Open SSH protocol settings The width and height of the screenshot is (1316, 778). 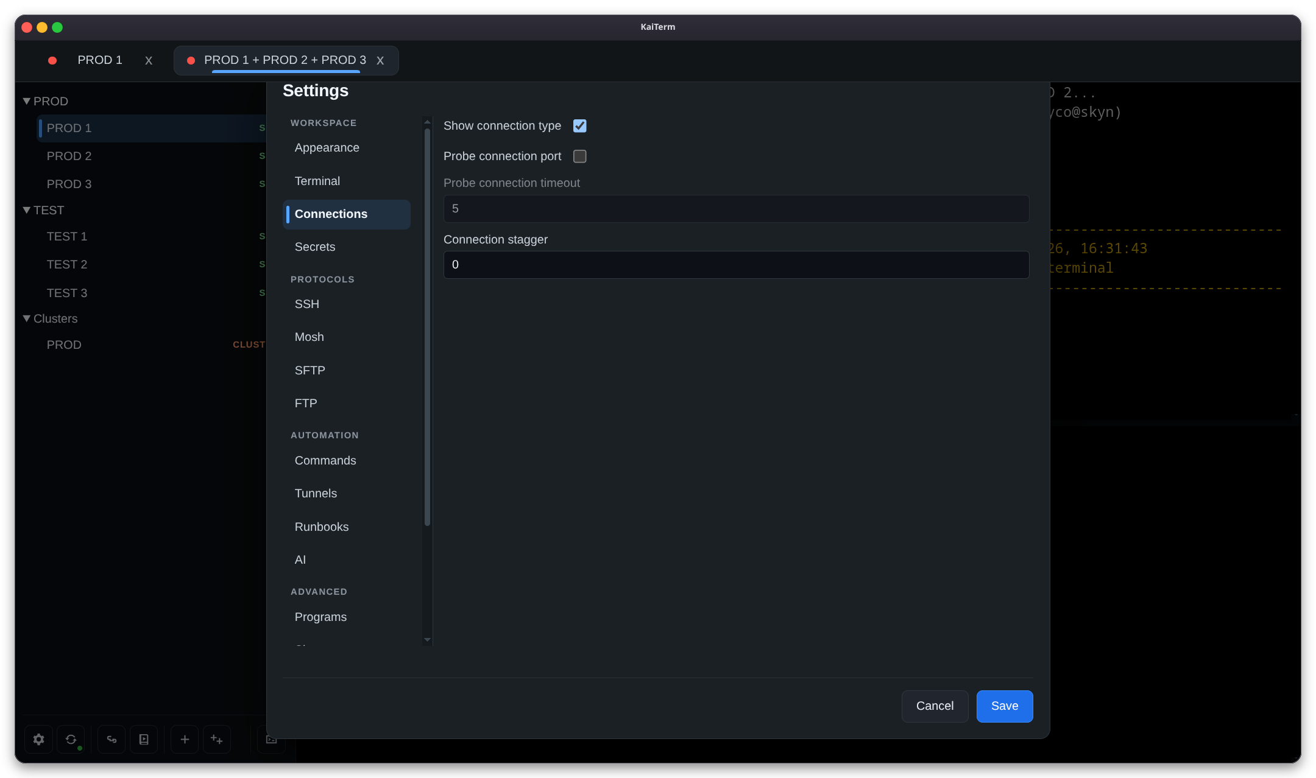pos(347,304)
